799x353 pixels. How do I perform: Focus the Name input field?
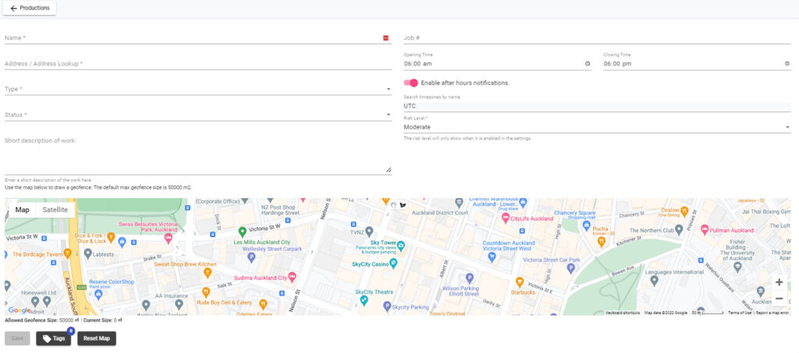click(x=197, y=38)
